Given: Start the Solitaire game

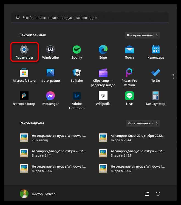Looking at the screenshot, I should (x=77, y=75).
